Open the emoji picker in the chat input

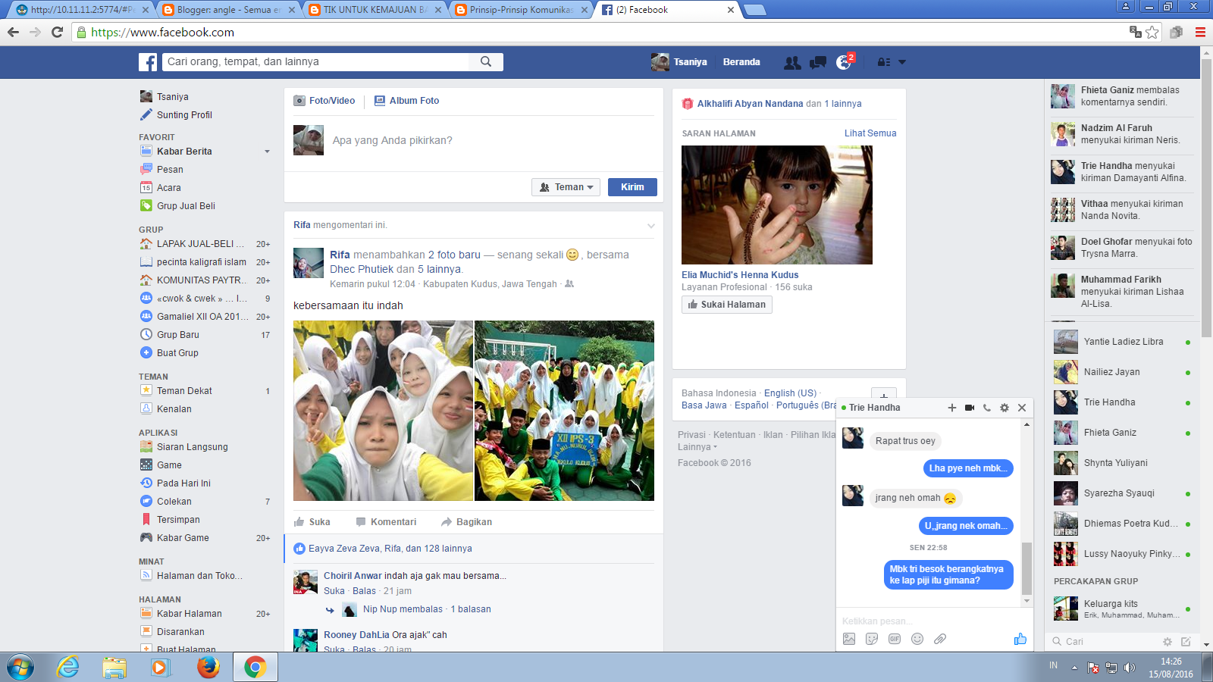917,639
